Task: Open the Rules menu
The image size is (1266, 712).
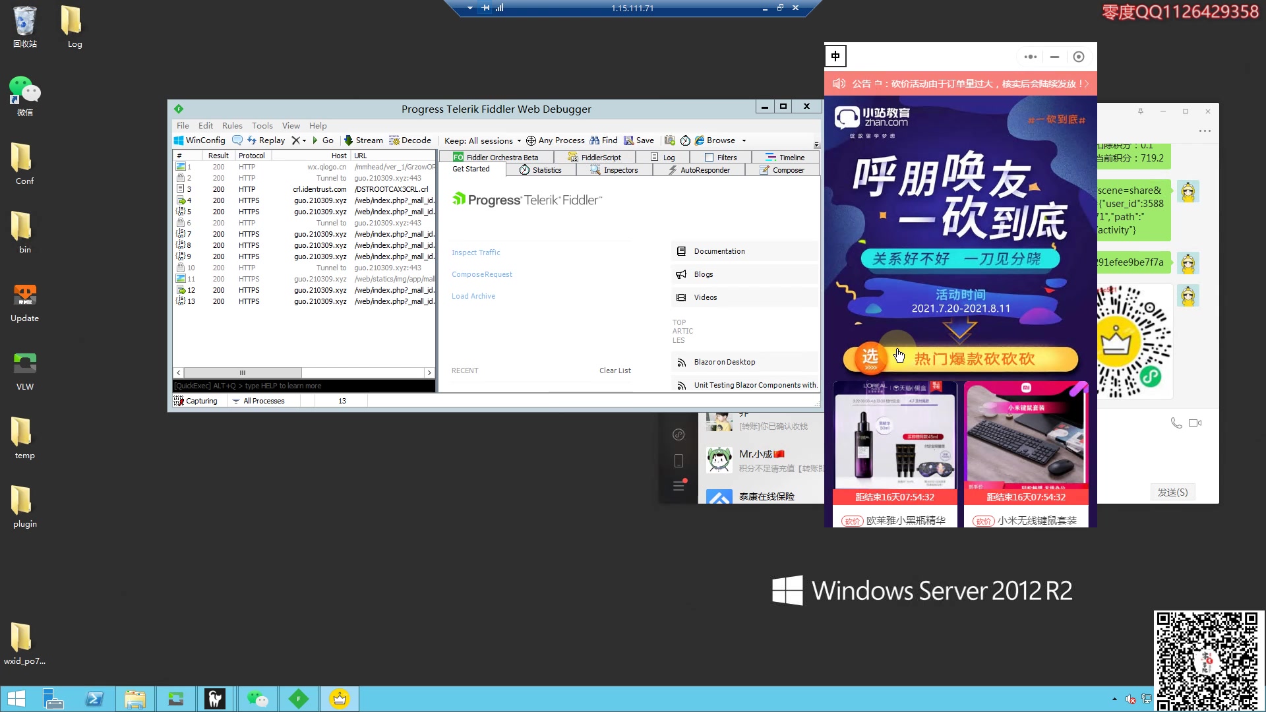Action: pyautogui.click(x=232, y=125)
